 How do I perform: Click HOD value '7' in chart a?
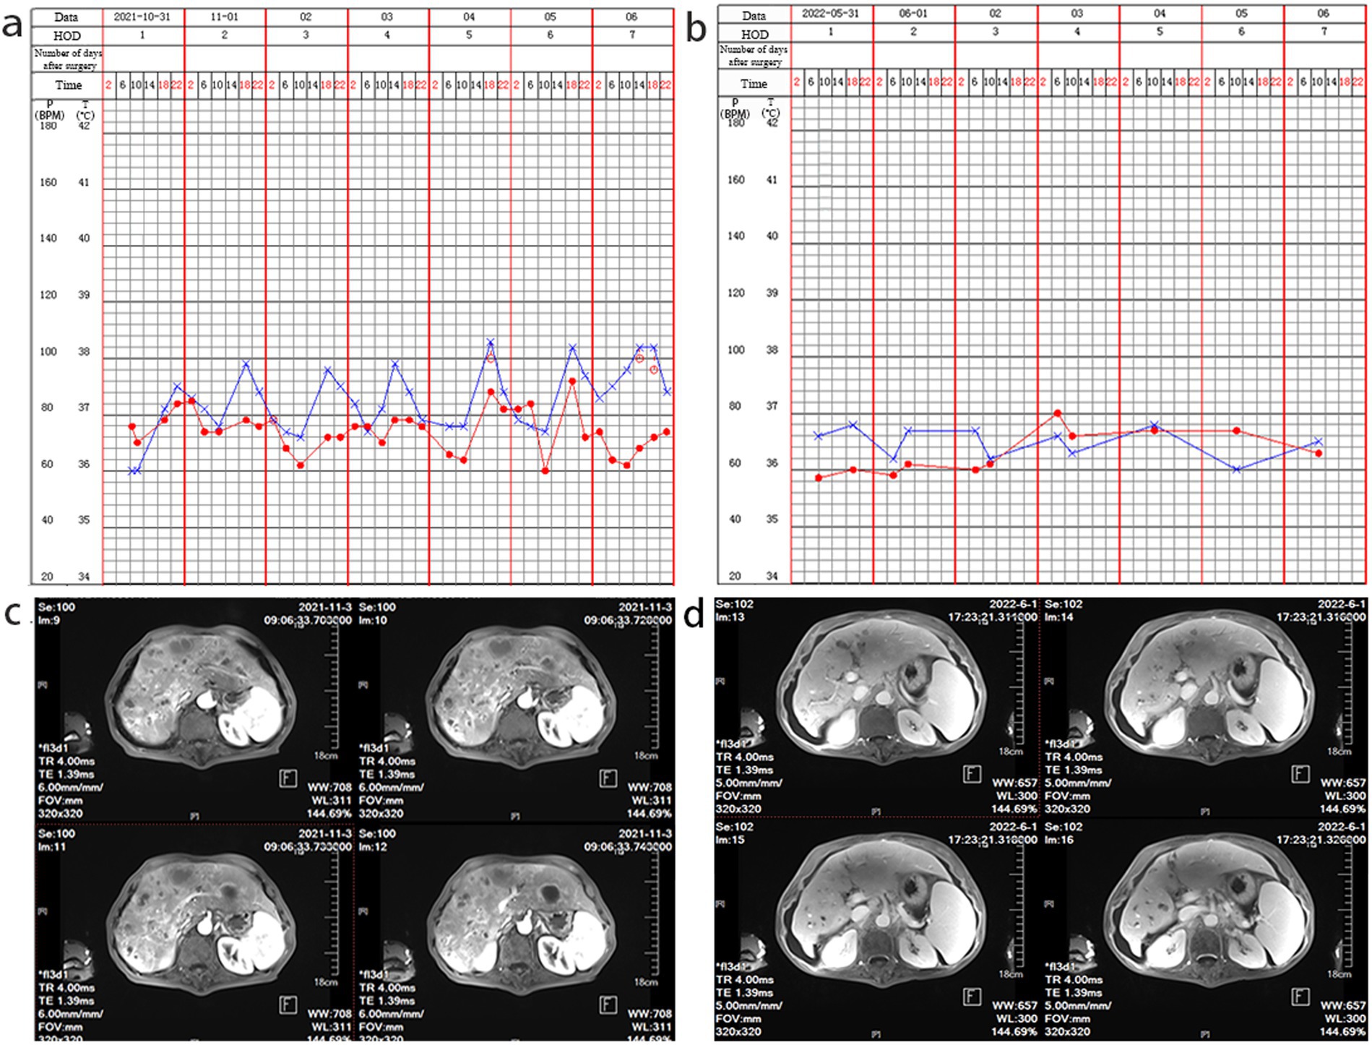click(x=632, y=35)
